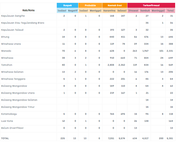Click the Sembuh column header

(145, 11)
